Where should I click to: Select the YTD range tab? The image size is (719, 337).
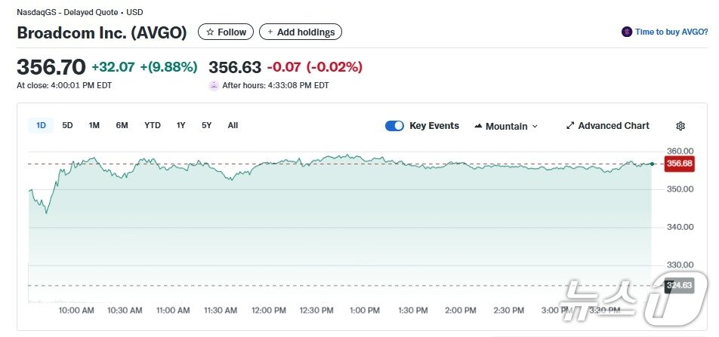coord(153,126)
